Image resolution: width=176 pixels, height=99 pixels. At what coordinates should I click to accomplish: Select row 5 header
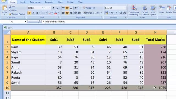[x=7, y=62]
